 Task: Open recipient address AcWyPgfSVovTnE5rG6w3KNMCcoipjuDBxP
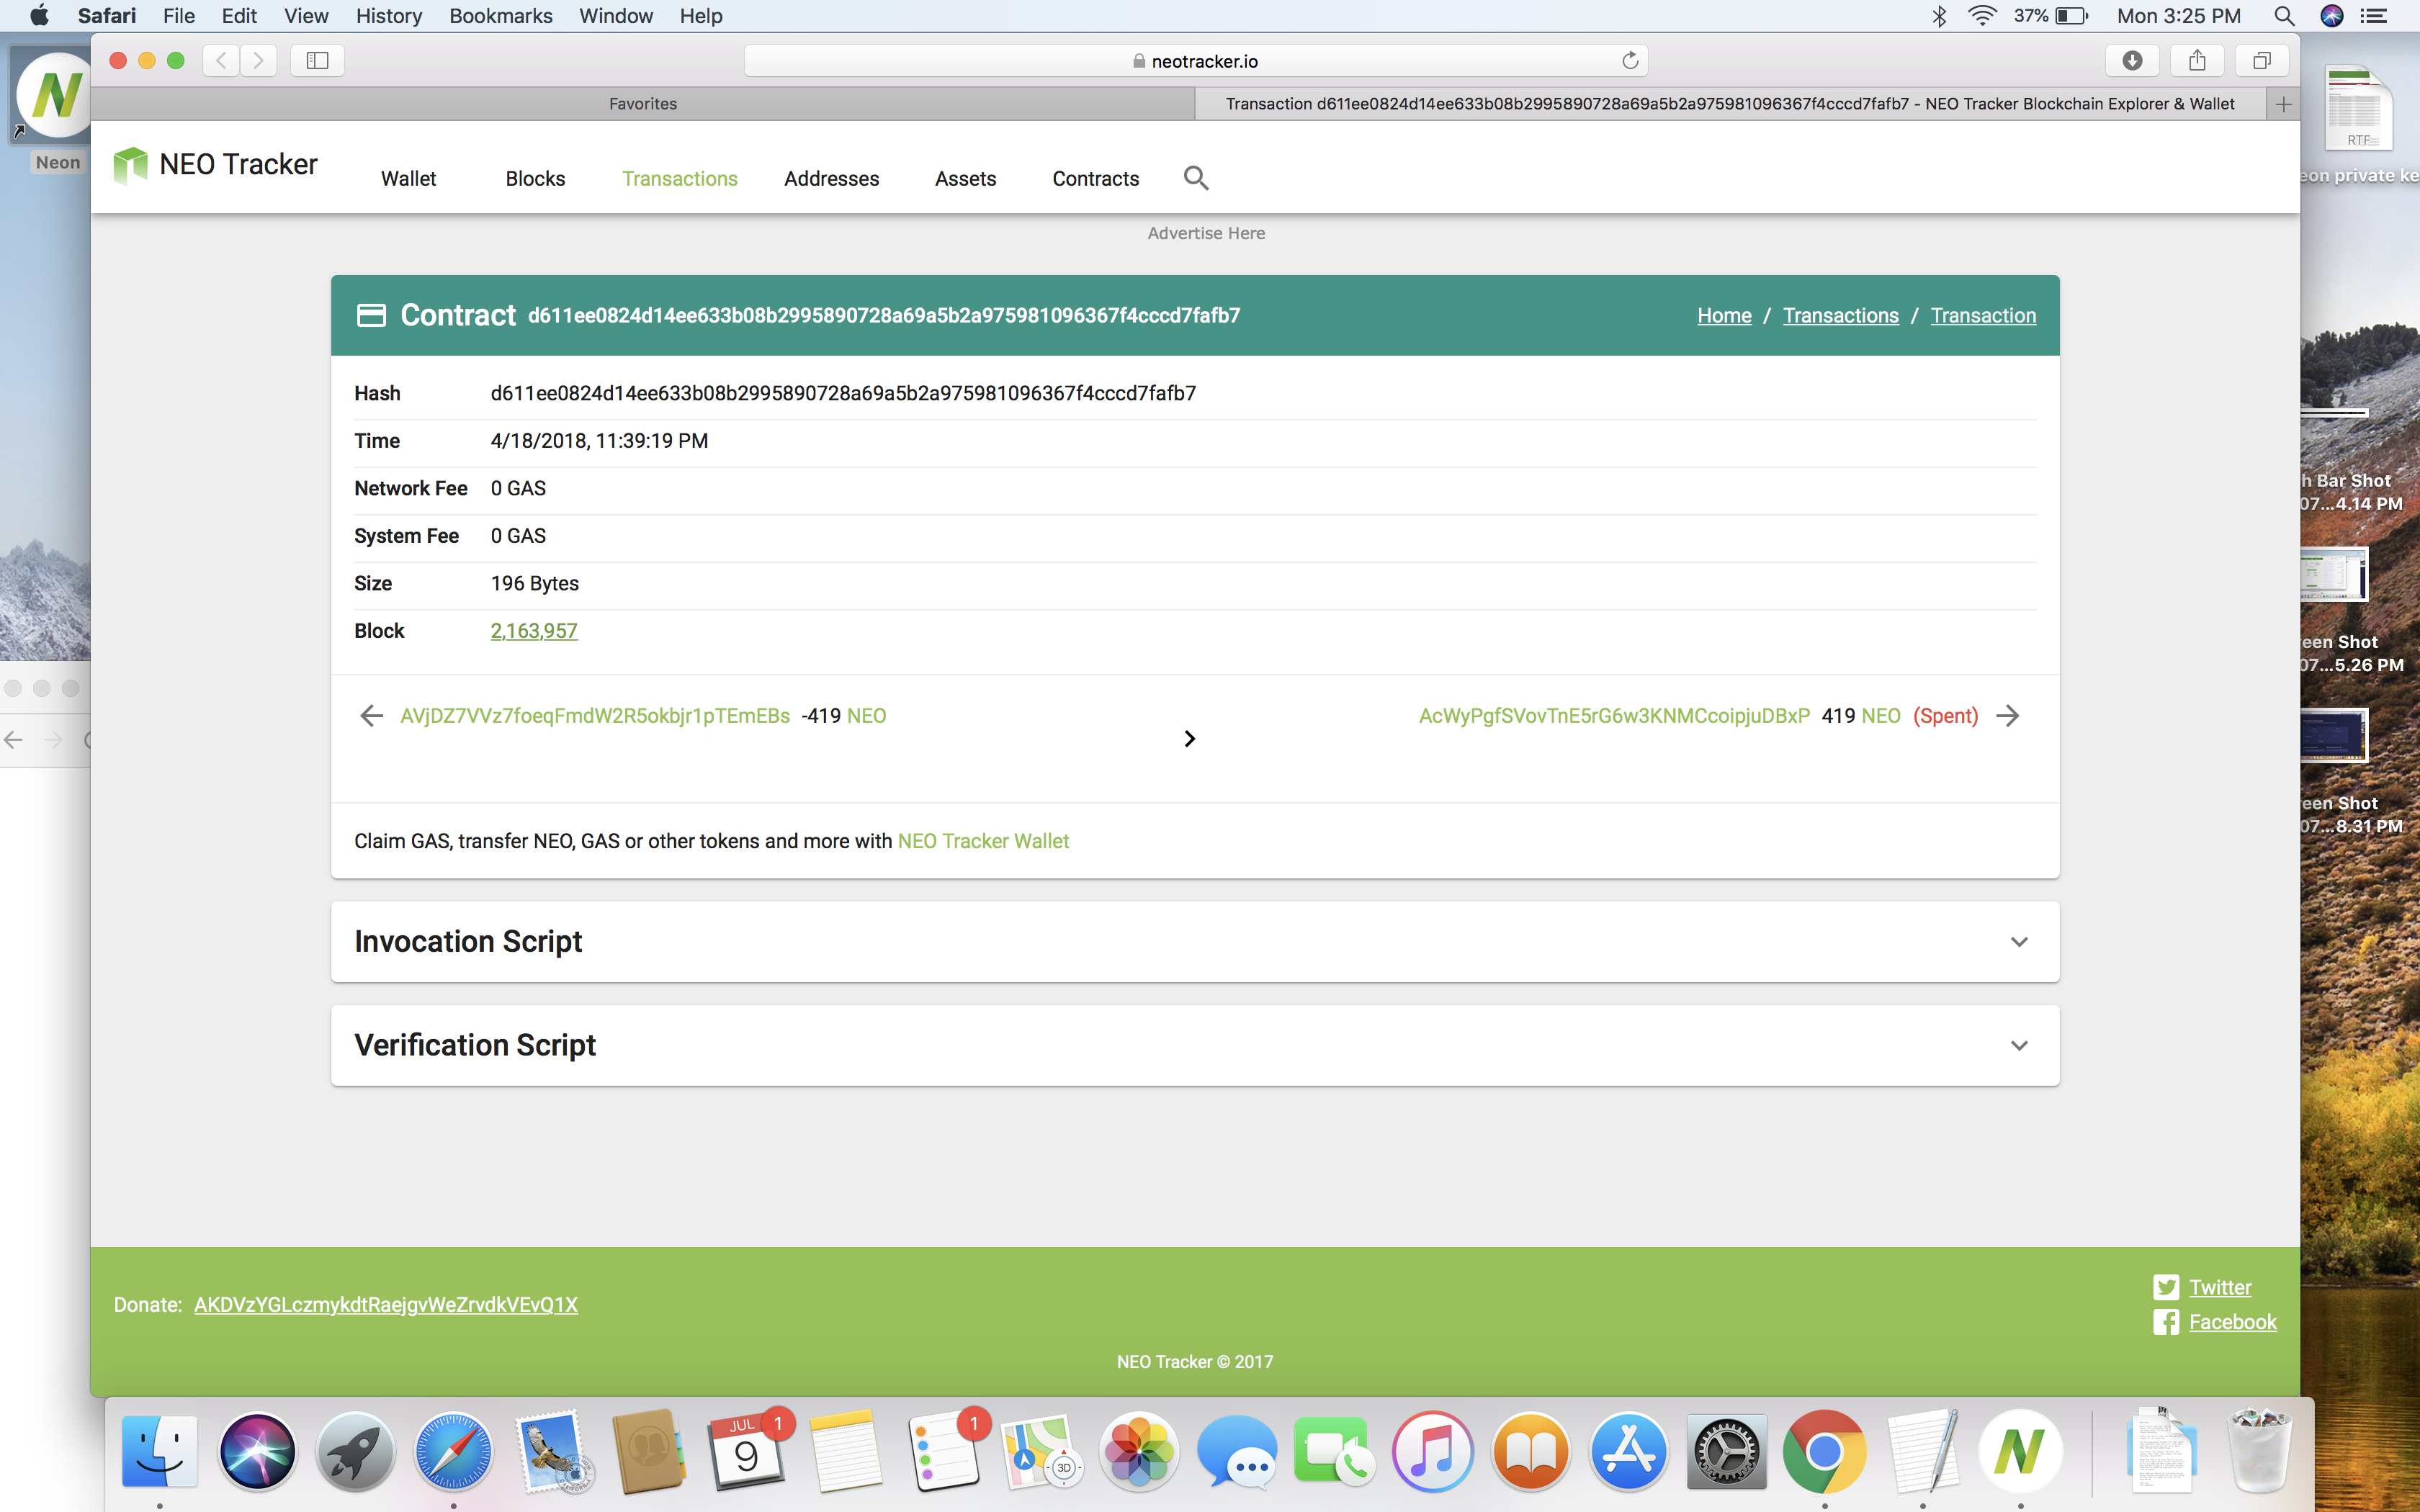1614,716
